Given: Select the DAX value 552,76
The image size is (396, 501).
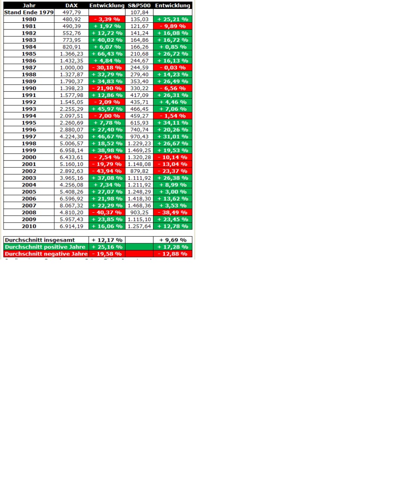Looking at the screenshot, I should [72, 33].
